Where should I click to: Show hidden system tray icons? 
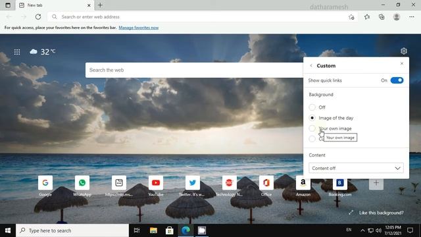click(x=362, y=230)
